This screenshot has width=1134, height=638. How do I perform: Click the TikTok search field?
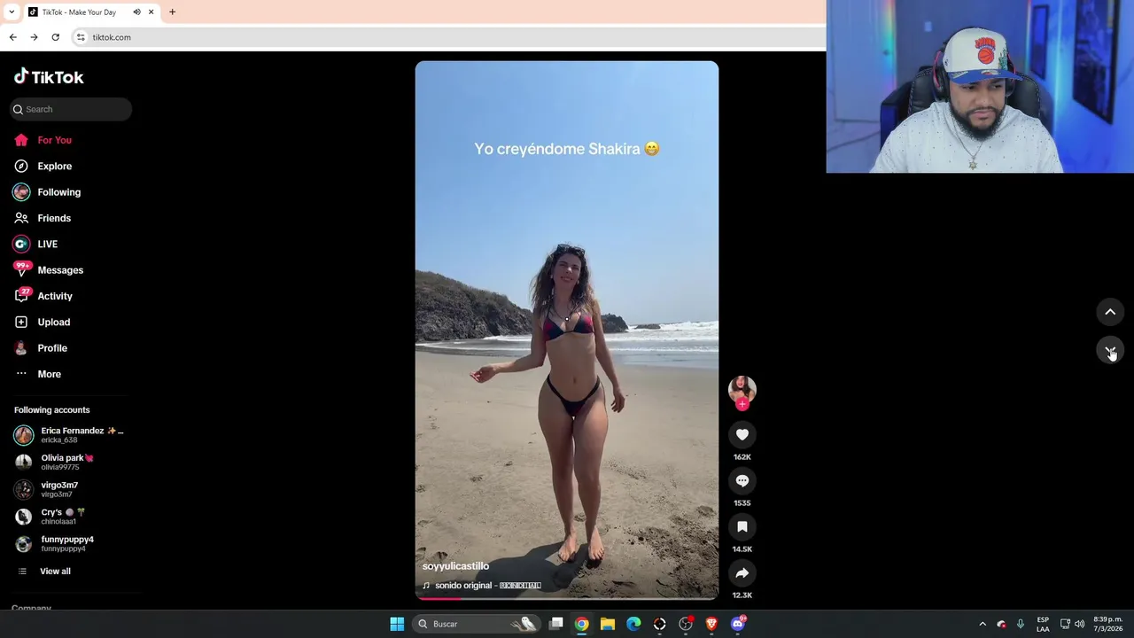tap(72, 109)
